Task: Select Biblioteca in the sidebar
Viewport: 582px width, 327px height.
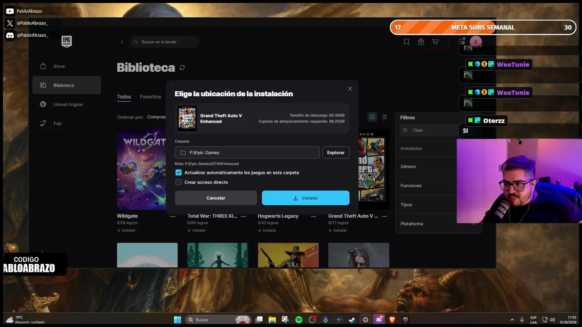Action: (66, 85)
